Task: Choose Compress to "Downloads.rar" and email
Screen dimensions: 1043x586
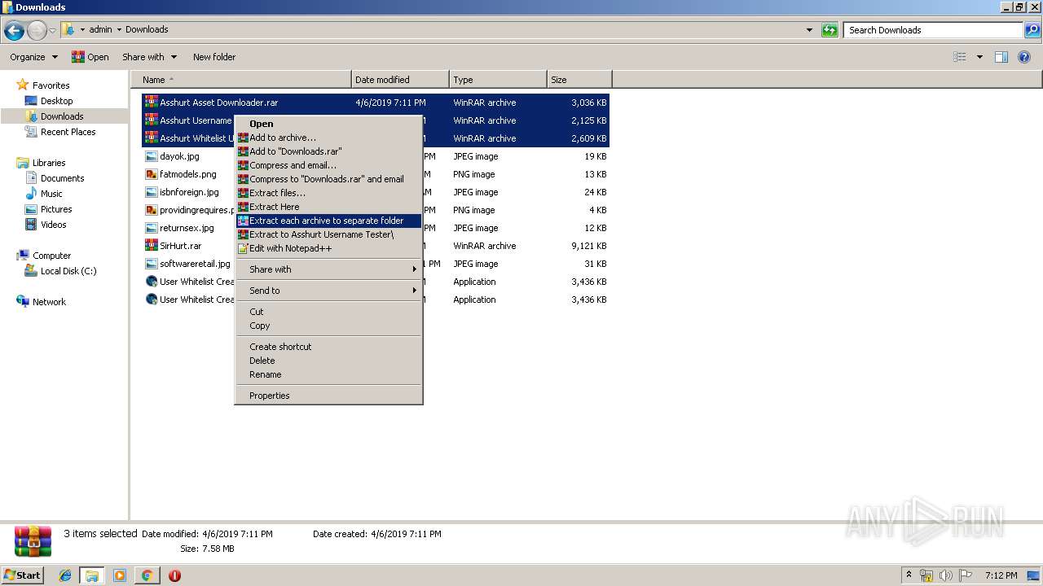Action: tap(328, 179)
